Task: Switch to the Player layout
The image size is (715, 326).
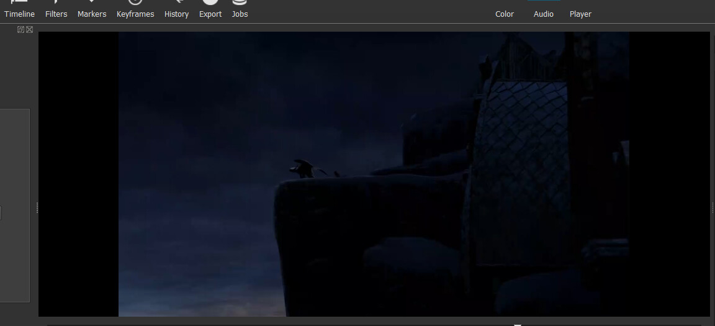Action: coord(580,14)
